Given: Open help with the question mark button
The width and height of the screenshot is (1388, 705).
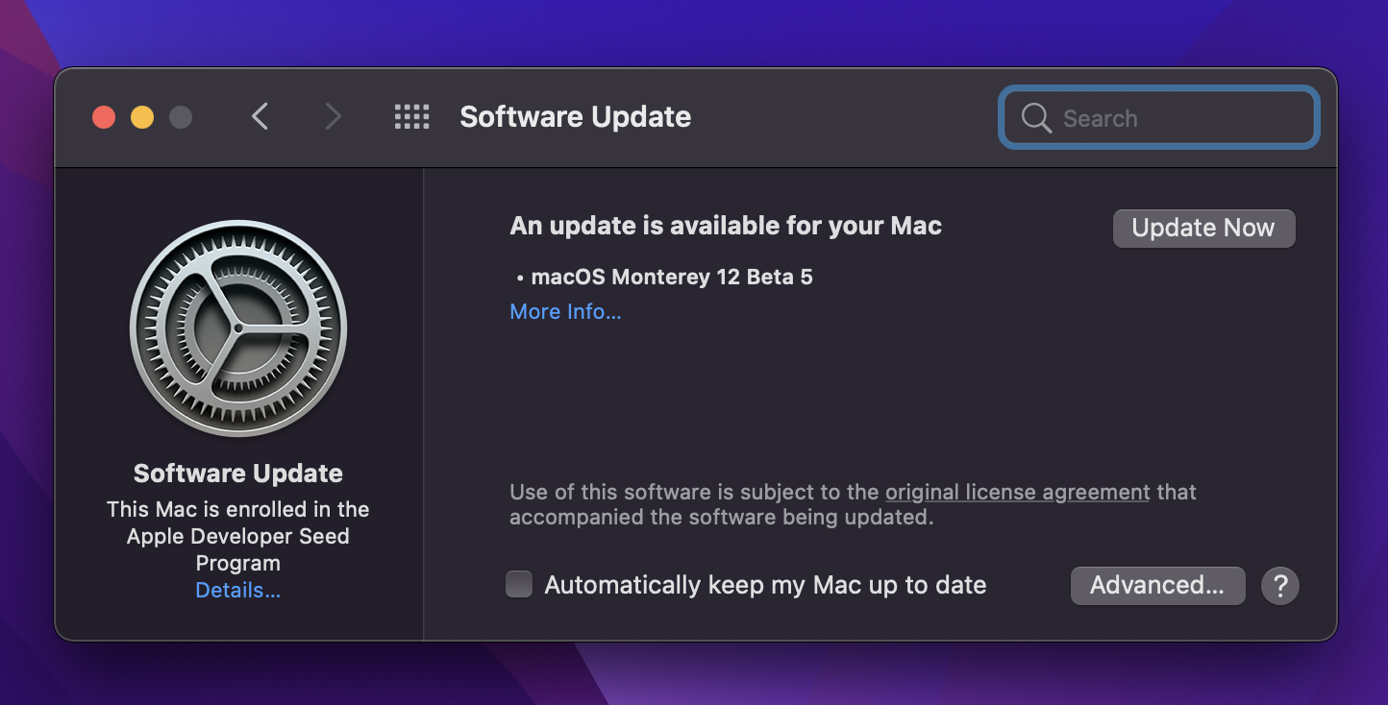Looking at the screenshot, I should (1279, 585).
